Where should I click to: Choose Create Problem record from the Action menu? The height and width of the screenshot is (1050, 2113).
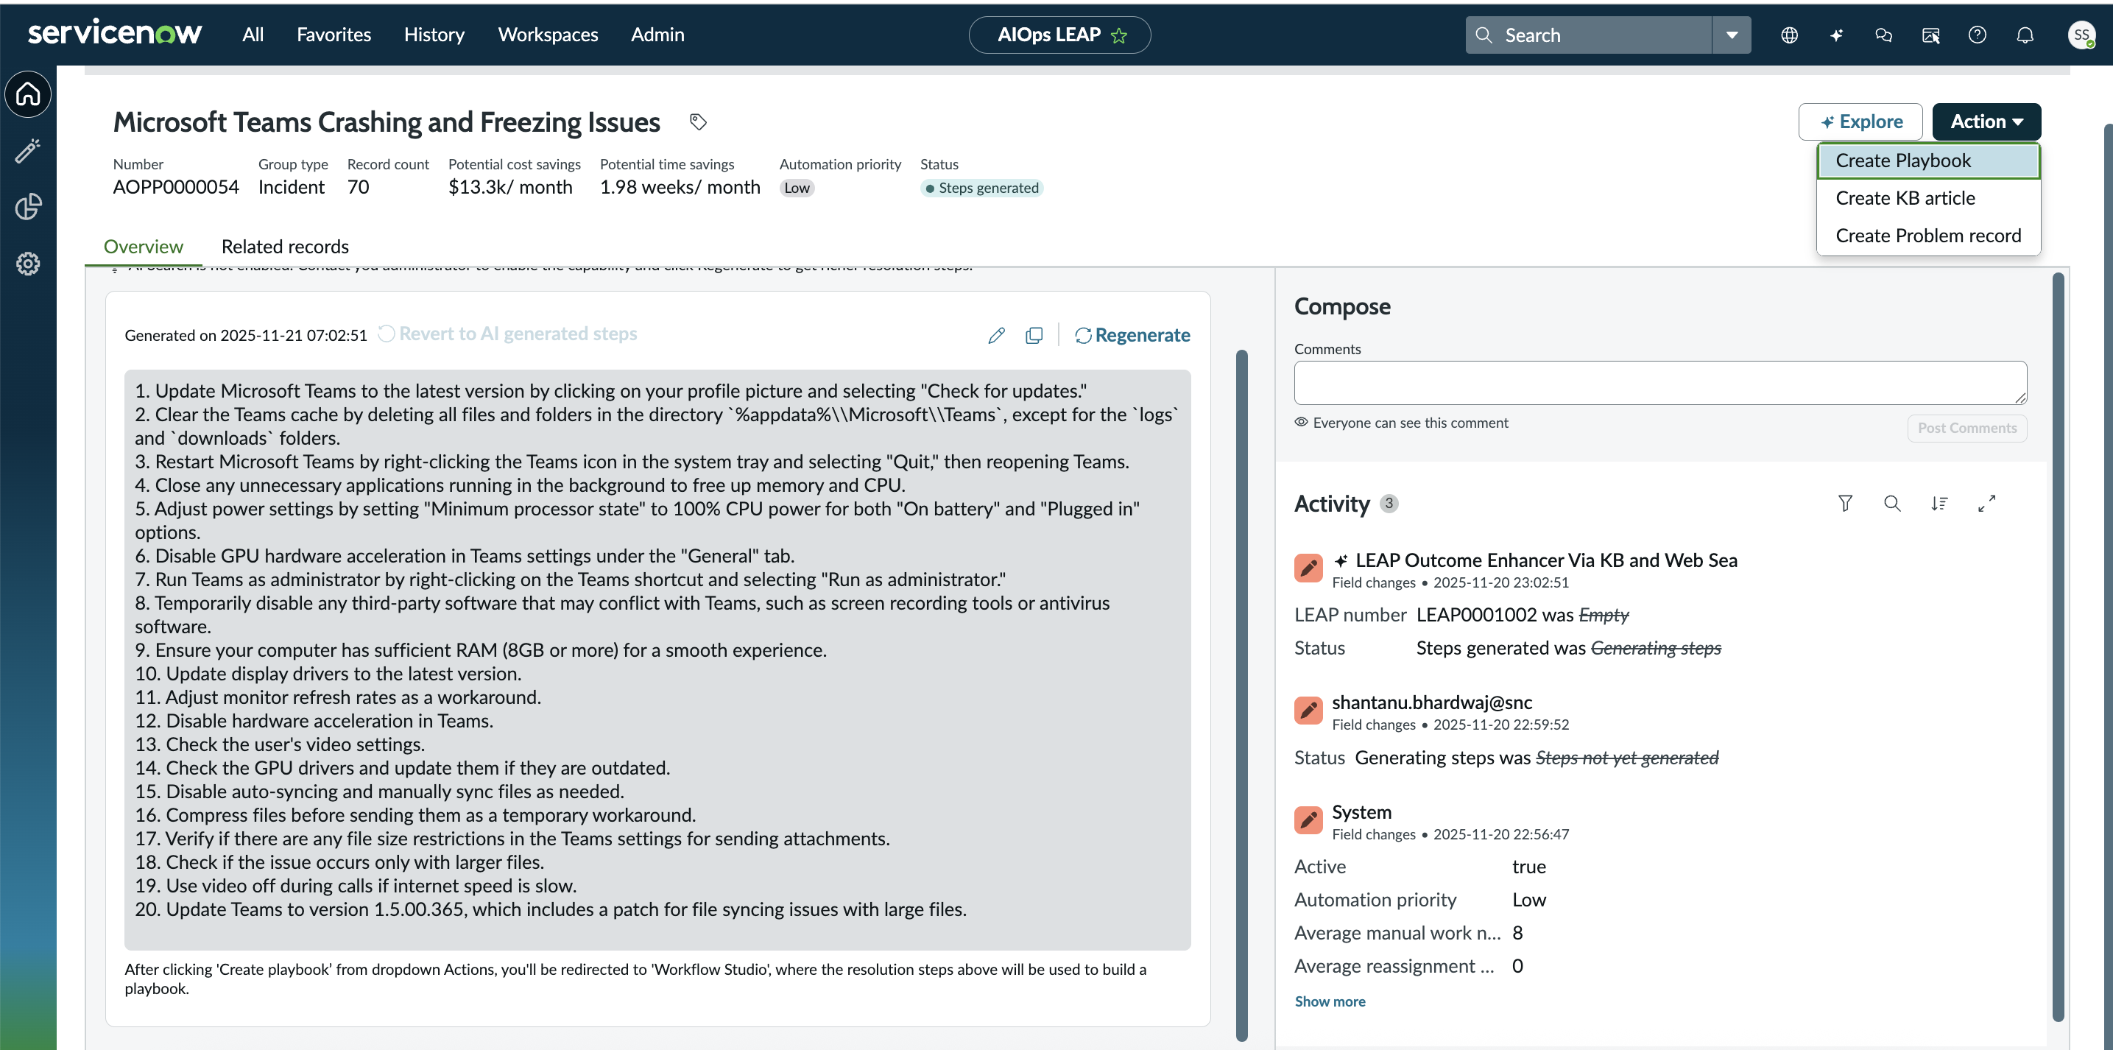[1927, 236]
